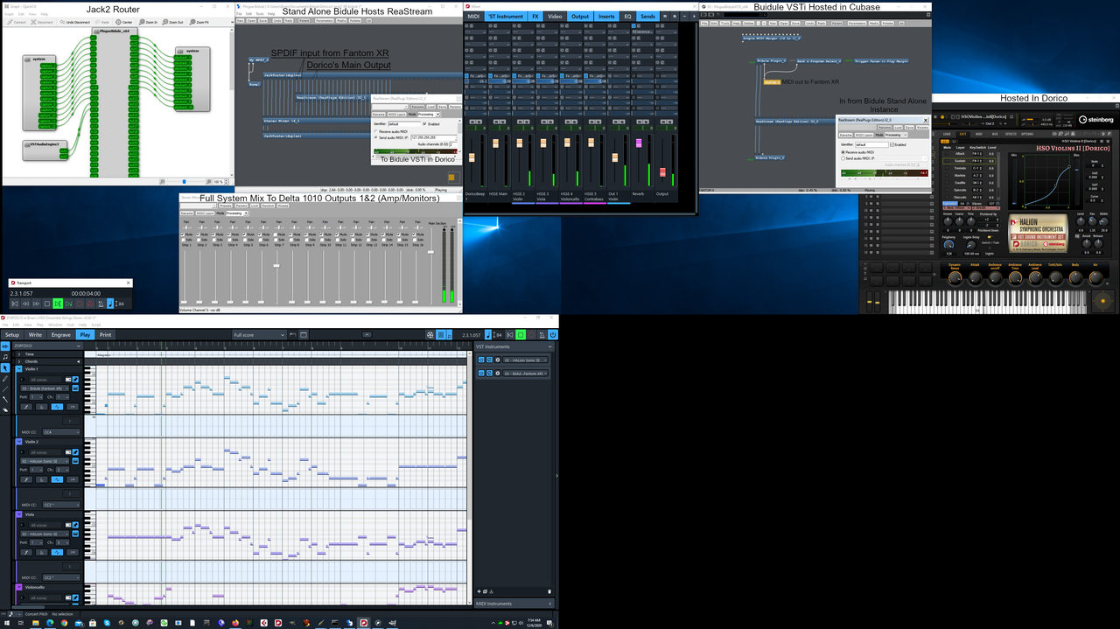Toggle Solo checkbox on Strip 7
The image size is (1120, 629).
(x=274, y=239)
